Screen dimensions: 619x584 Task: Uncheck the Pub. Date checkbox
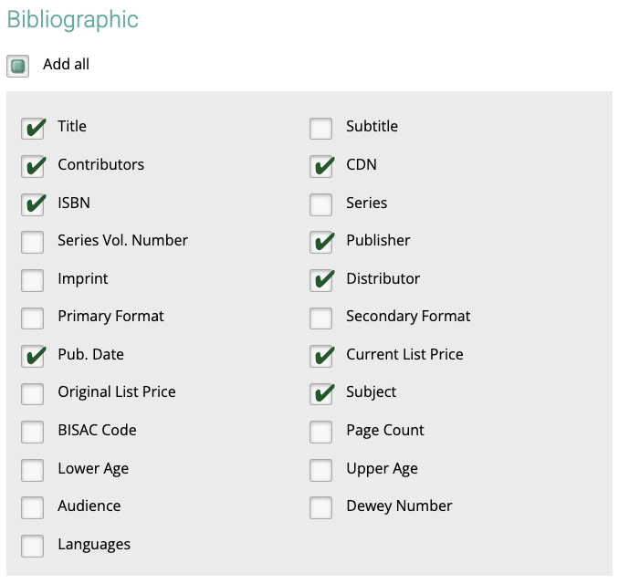pyautogui.click(x=32, y=356)
